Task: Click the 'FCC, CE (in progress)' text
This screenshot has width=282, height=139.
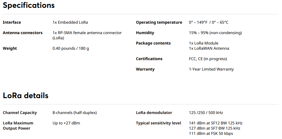Action: point(208,59)
